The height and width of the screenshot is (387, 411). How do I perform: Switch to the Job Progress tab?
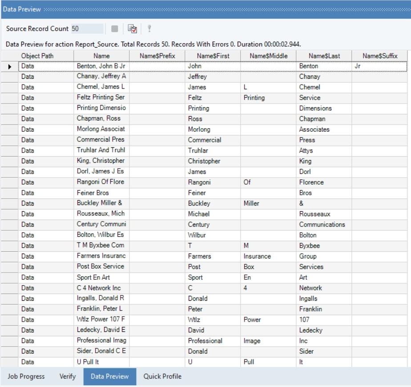click(26, 376)
